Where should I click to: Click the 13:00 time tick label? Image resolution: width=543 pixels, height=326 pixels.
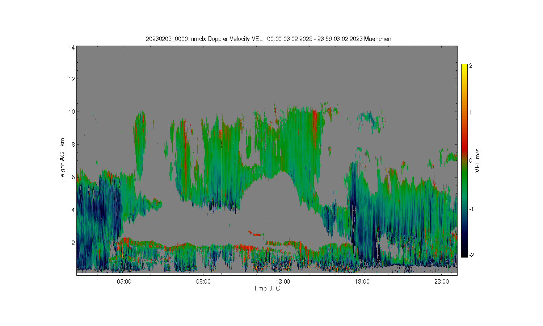(x=283, y=281)
